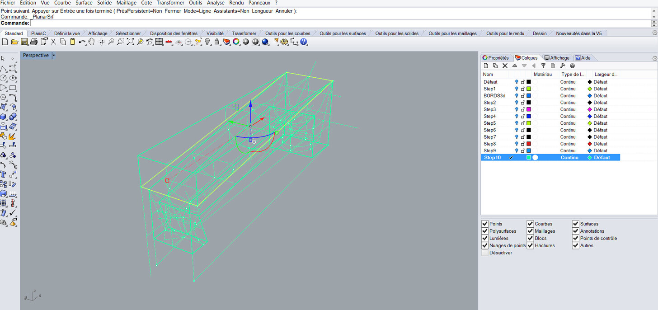Image resolution: width=658 pixels, height=310 pixels.
Task: Open the Sélectionner toolbar tab
Action: pyautogui.click(x=128, y=33)
